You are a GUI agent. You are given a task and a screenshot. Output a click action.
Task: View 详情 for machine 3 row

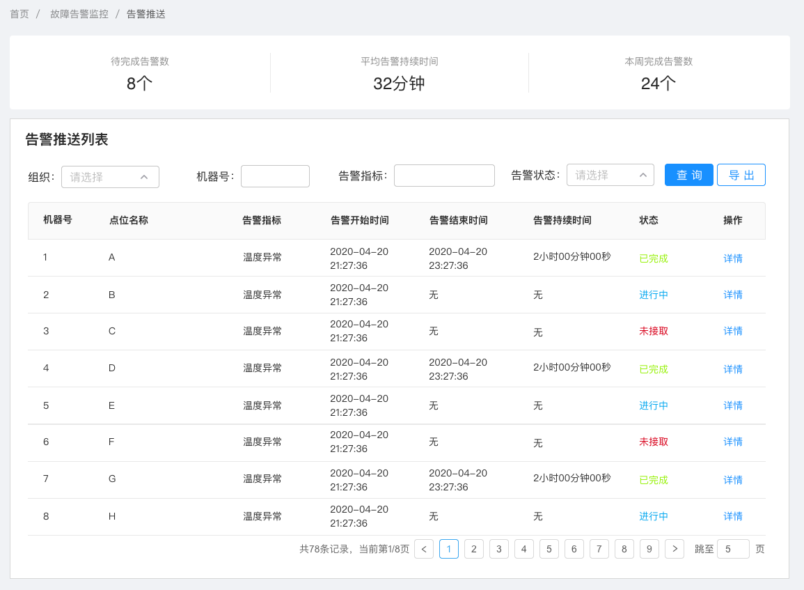732,331
